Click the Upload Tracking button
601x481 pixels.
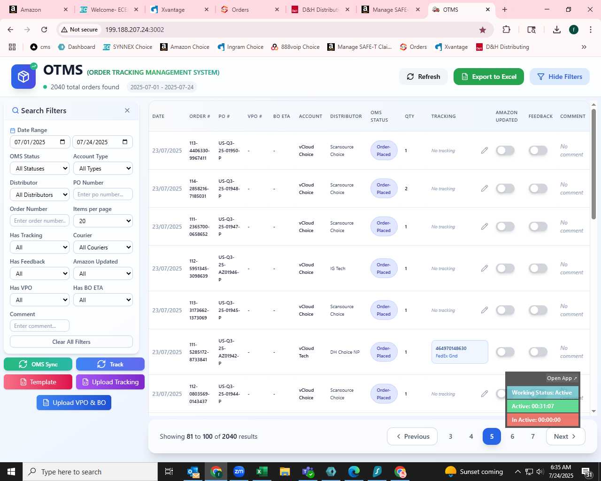[110, 382]
